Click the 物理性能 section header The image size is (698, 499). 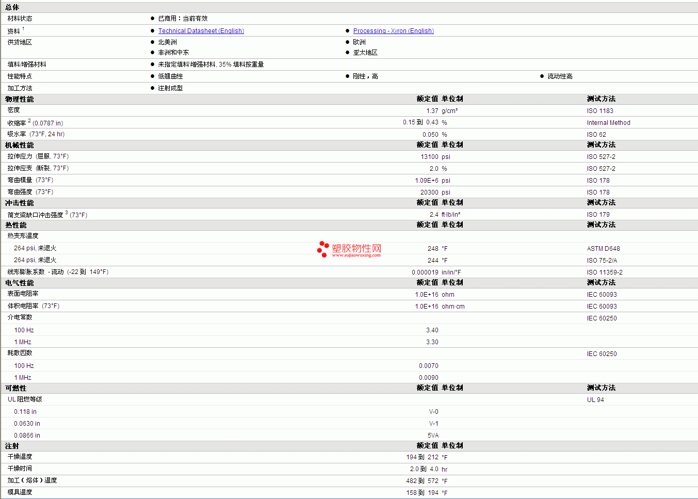[x=20, y=99]
